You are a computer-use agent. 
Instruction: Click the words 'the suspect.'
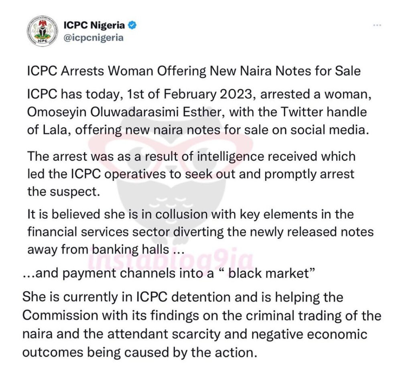[x=64, y=192]
